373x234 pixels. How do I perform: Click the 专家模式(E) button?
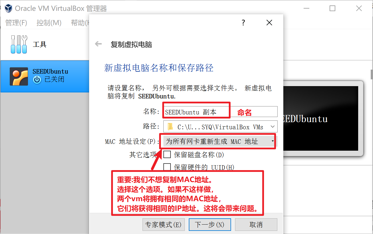pos(163,225)
